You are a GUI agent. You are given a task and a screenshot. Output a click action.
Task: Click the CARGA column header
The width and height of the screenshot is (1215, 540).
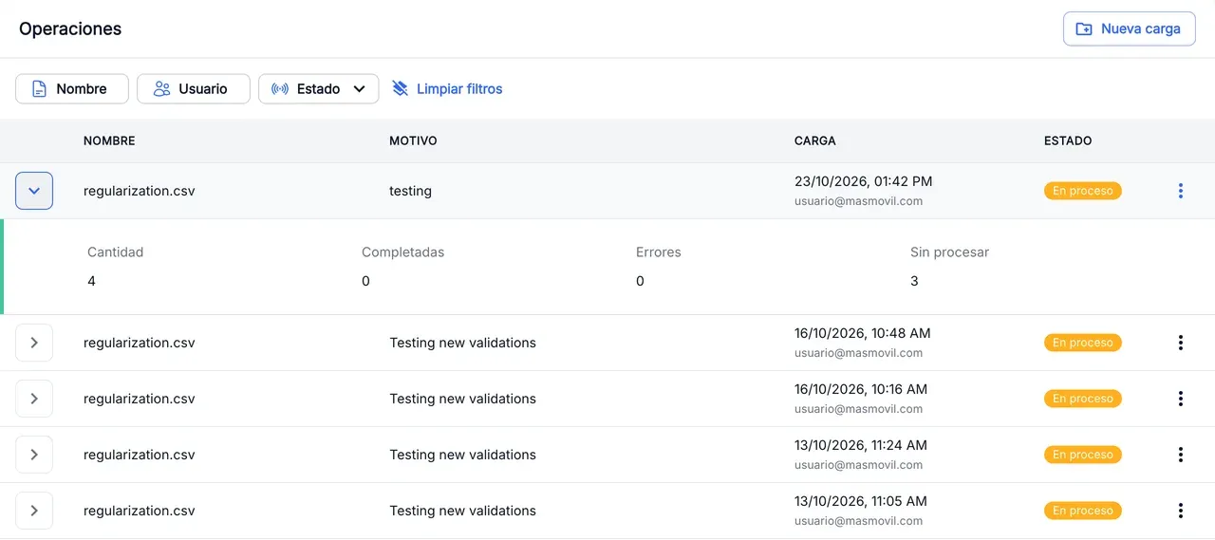coord(815,140)
